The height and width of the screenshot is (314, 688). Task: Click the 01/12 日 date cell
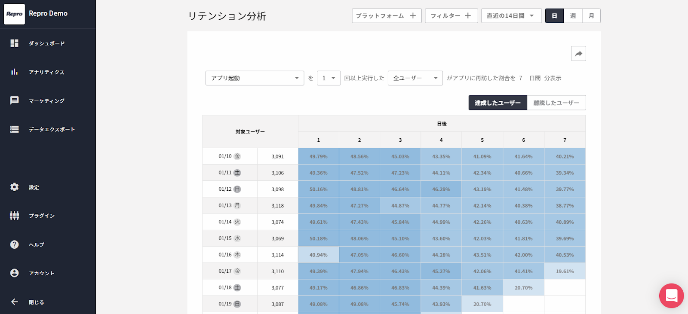tap(230, 189)
